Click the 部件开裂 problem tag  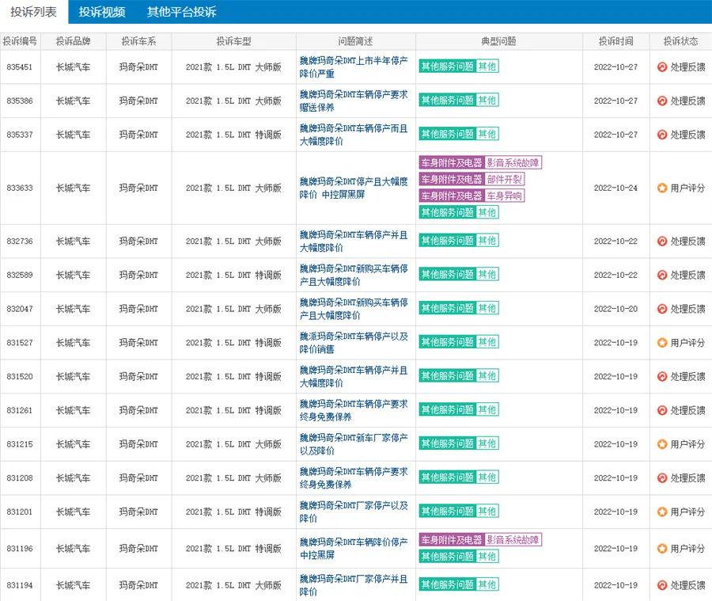[505, 179]
